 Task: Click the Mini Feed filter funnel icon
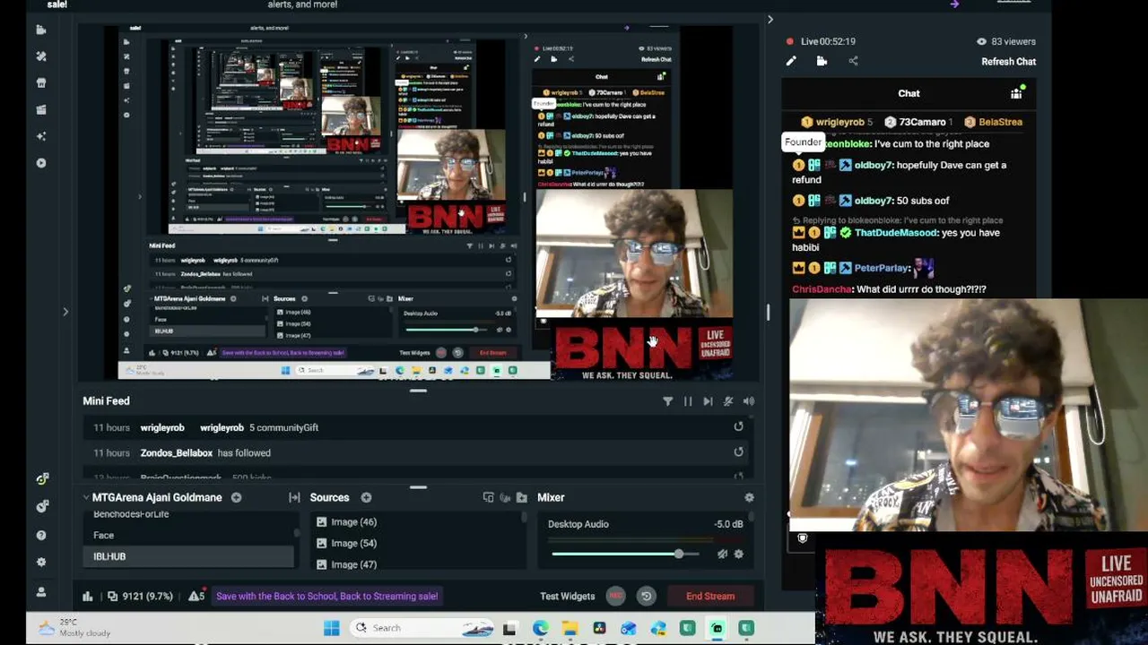pos(667,401)
